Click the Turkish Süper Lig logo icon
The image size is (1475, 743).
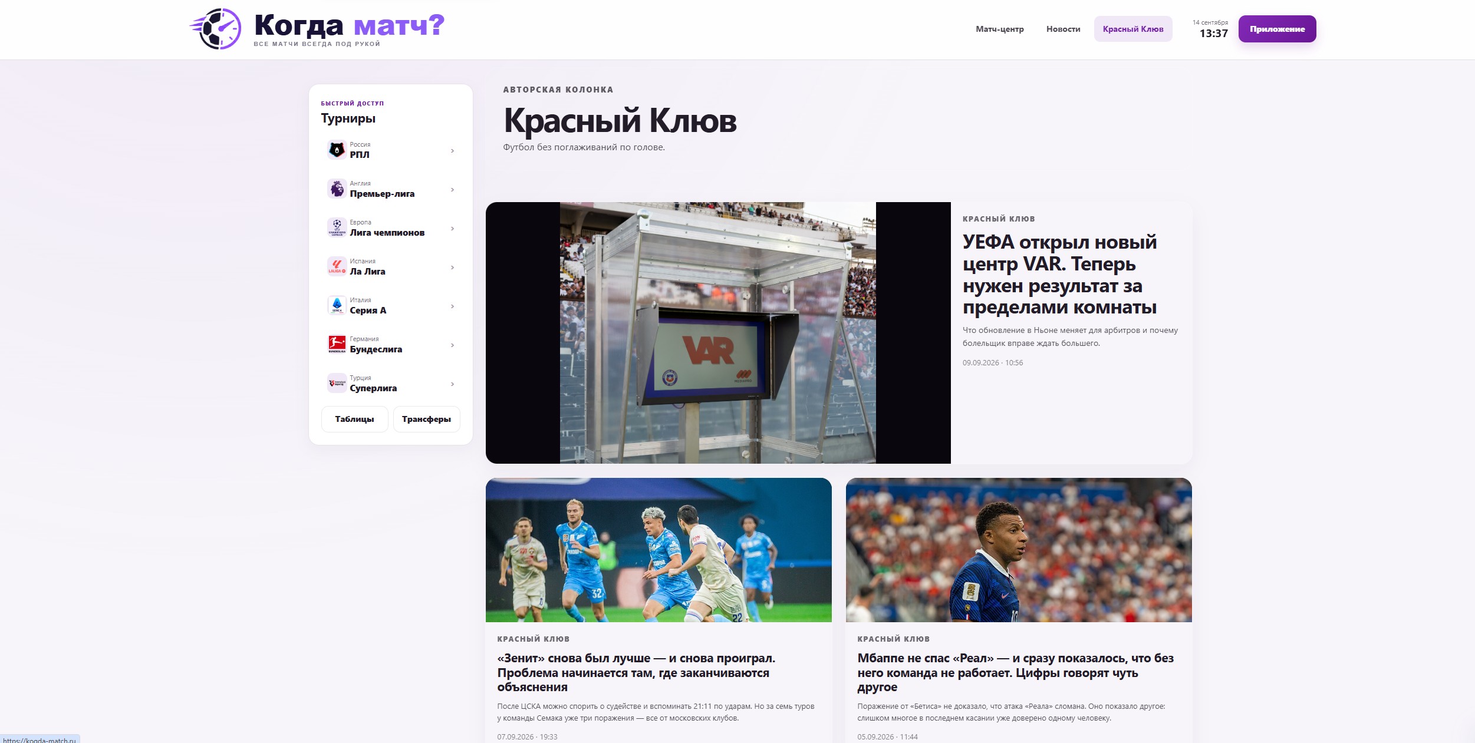tap(337, 384)
